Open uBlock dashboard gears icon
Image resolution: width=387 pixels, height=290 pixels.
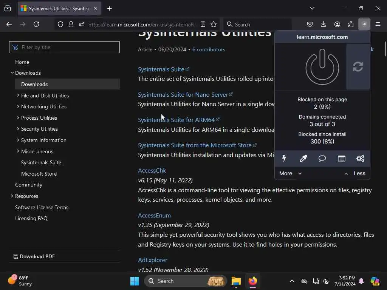point(360,158)
